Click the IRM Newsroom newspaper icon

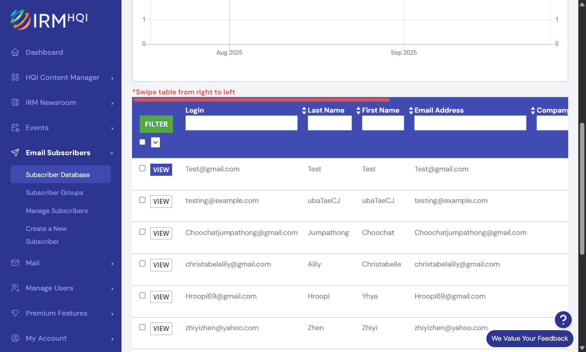(15, 102)
